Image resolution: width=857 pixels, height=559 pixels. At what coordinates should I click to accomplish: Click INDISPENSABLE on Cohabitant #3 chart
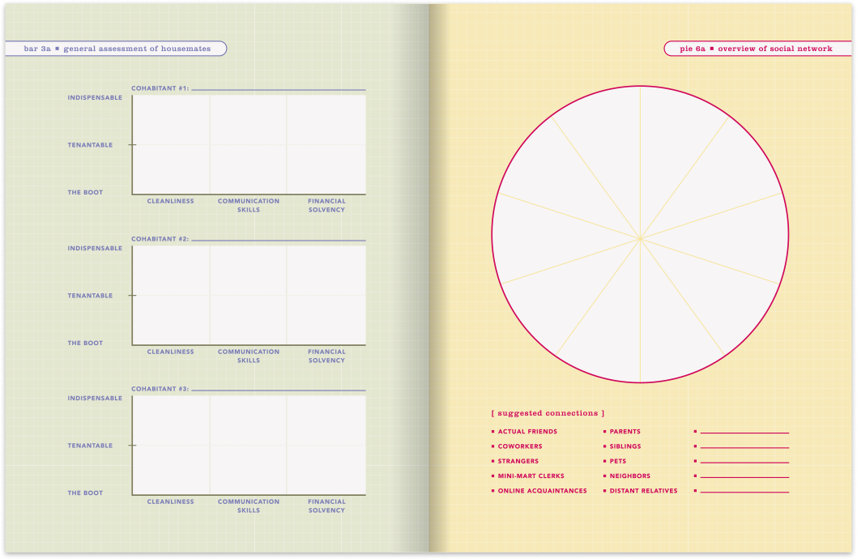[95, 399]
